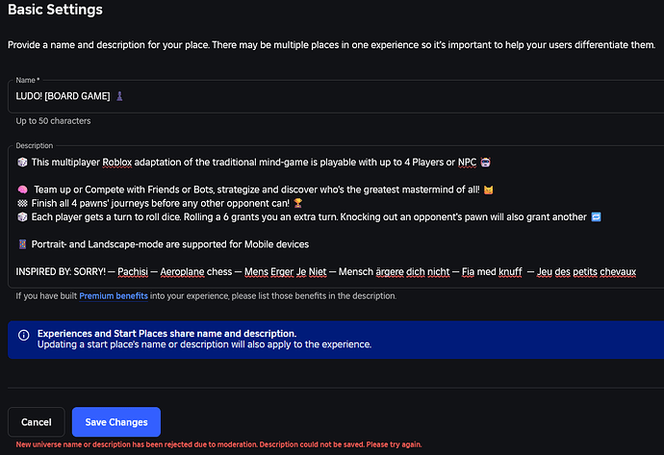Image resolution: width=664 pixels, height=455 pixels.
Task: Click the red moderation rejection error message
Action: point(218,444)
